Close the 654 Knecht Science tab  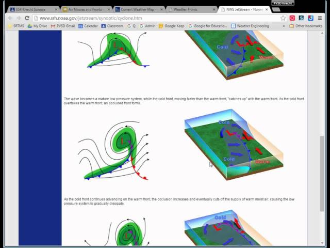tap(56, 9)
